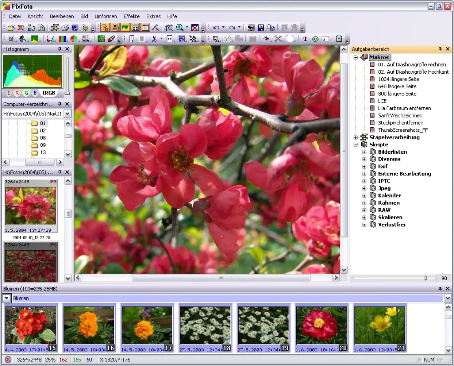Screen dimensions: 454x366
Task: Pin the Aufgabenbereich panel
Action: [440, 49]
